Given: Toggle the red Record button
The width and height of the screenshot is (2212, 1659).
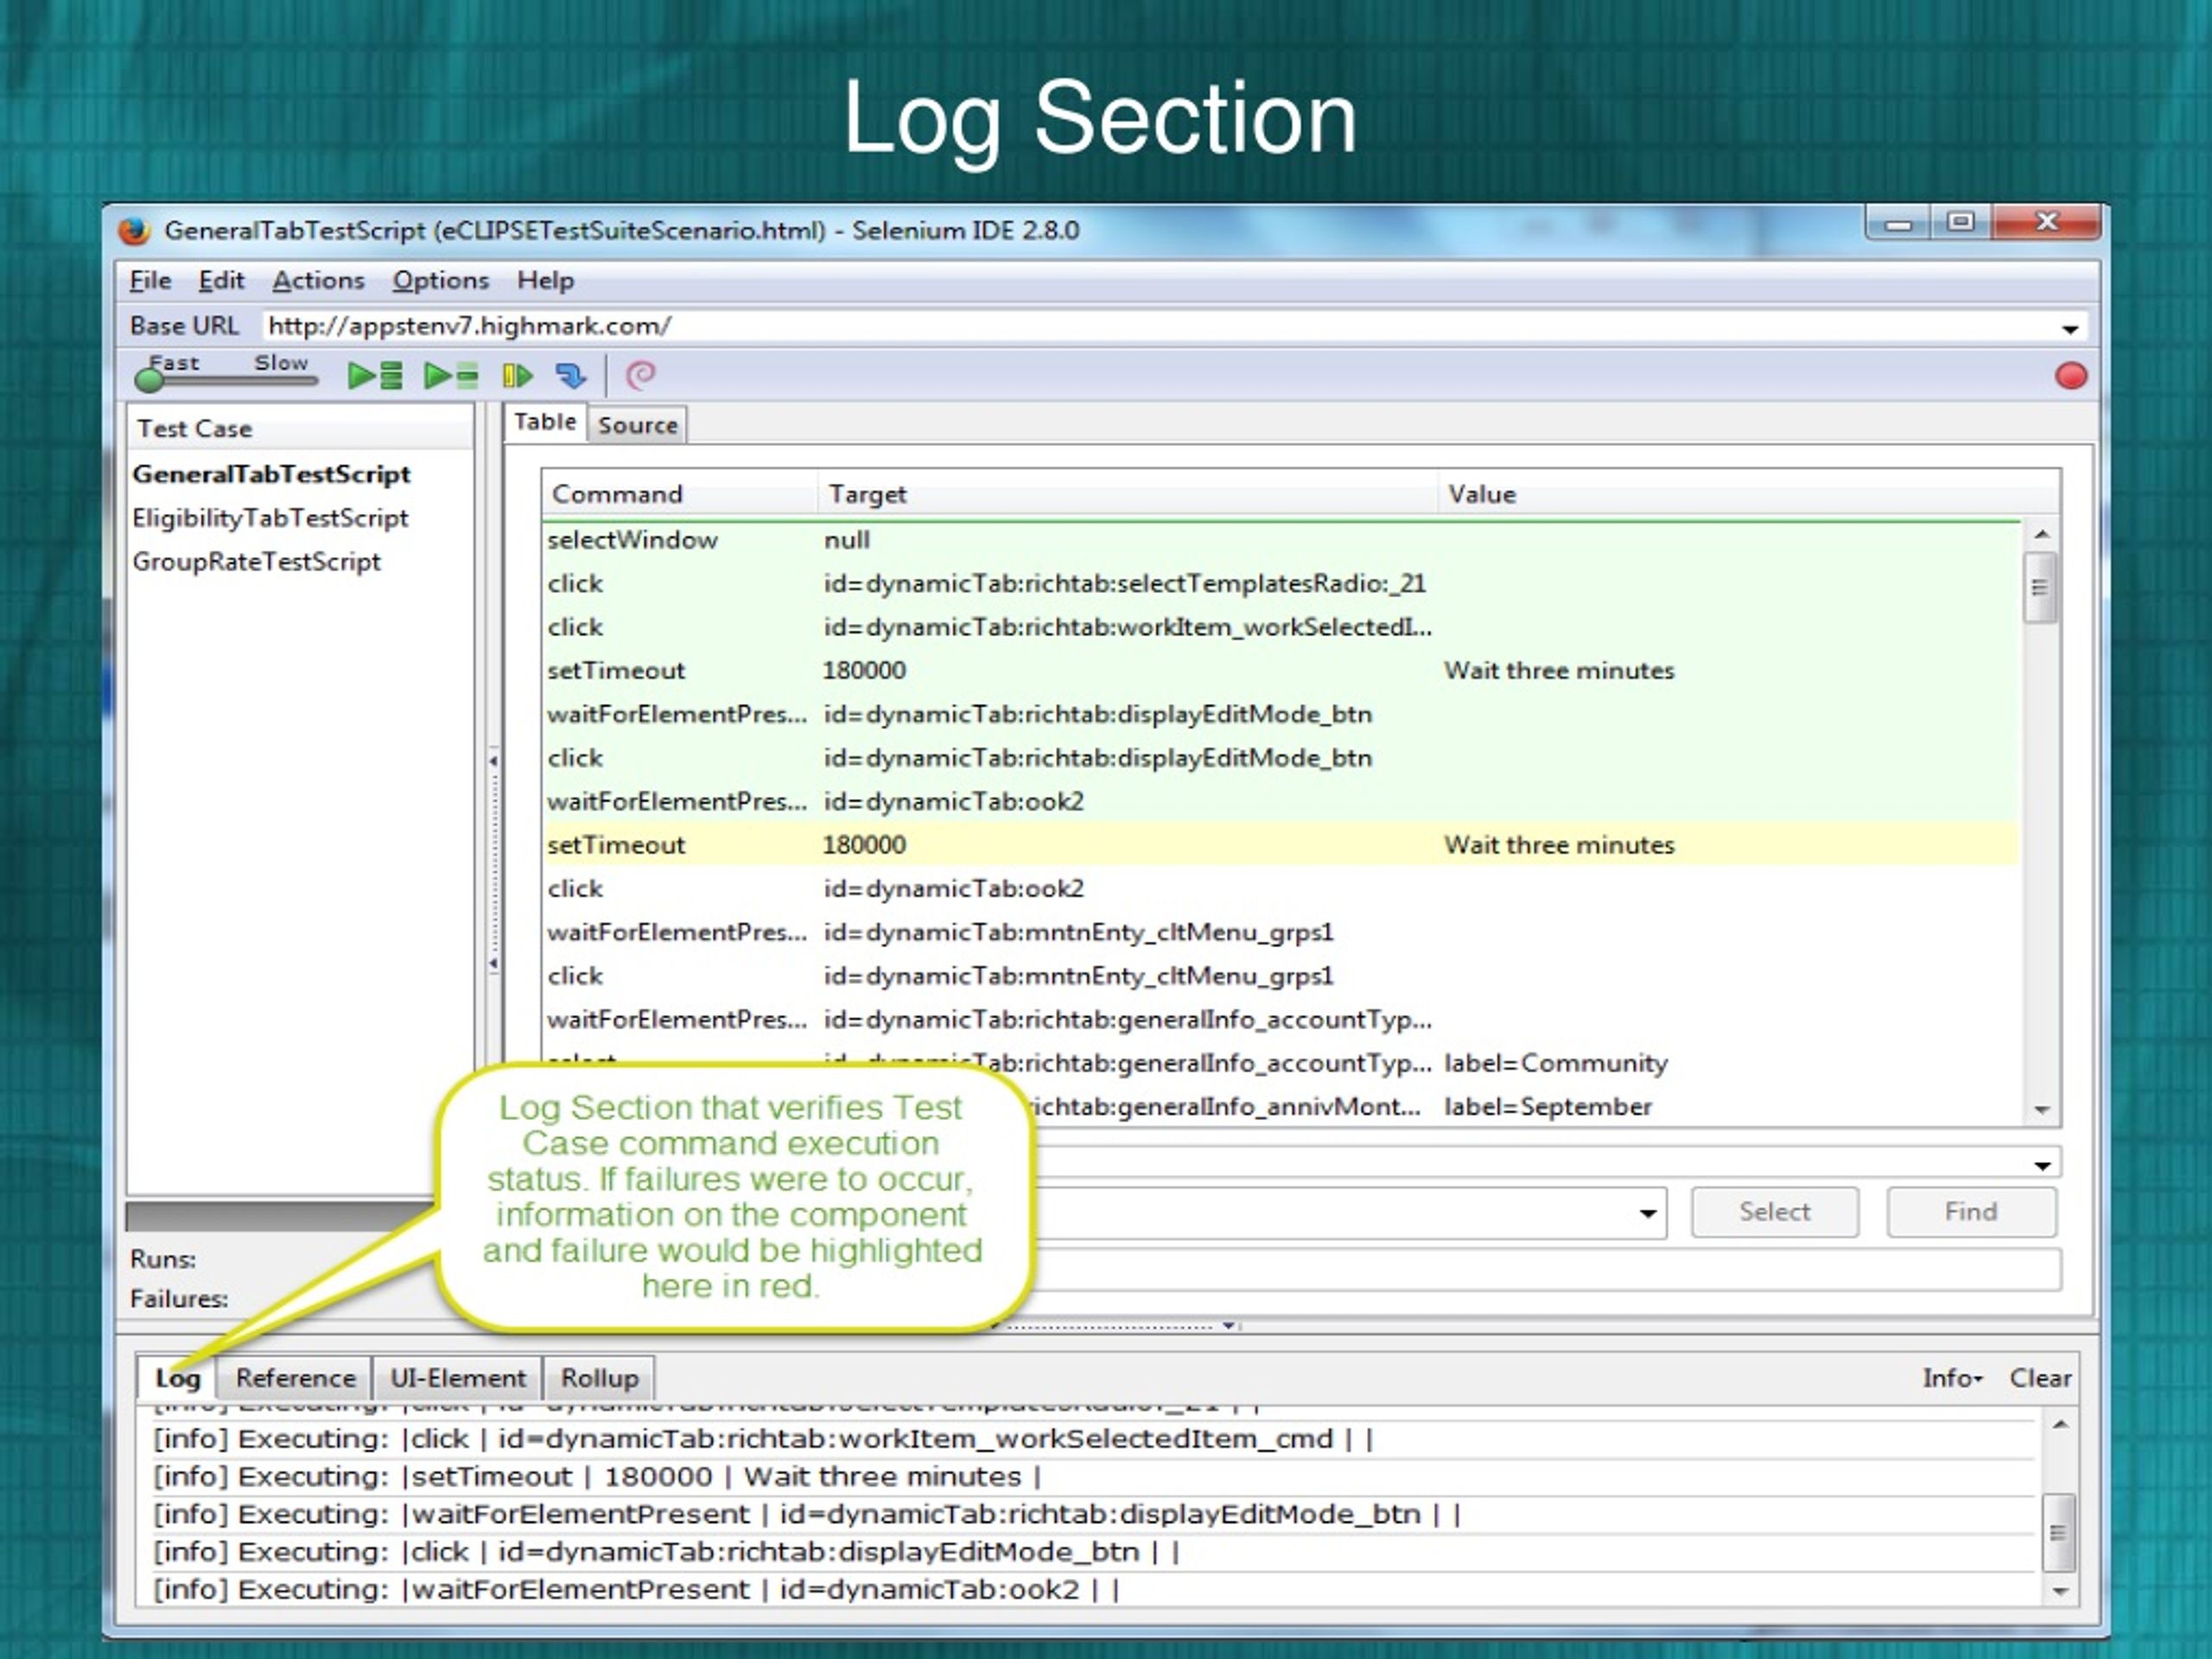Looking at the screenshot, I should (x=2070, y=376).
